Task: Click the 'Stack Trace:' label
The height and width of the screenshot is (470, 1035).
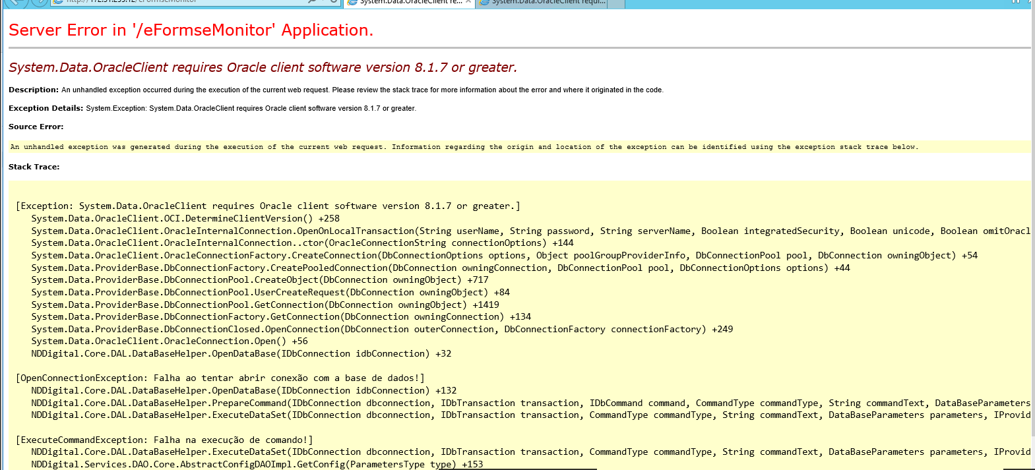Action: point(34,167)
